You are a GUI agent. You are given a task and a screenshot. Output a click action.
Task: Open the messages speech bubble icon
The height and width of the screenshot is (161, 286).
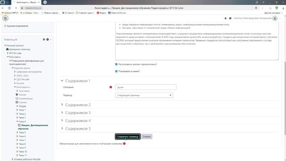(230, 18)
